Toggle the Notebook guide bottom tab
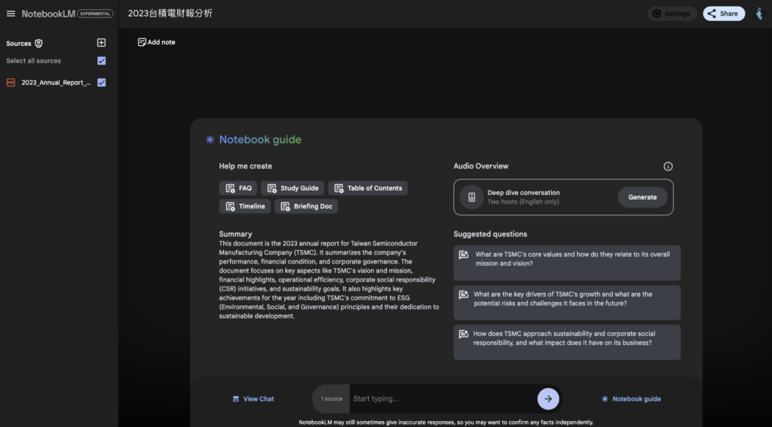 [x=630, y=399]
